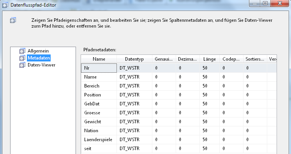291x154 pixels.
Task: Click the Genaui... column header
Action: pyautogui.click(x=164, y=59)
